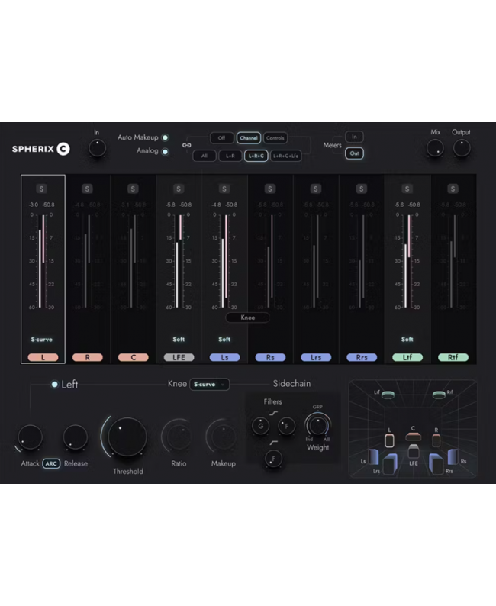496x606 pixels.
Task: Select the Ls channel label
Action: 225,357
